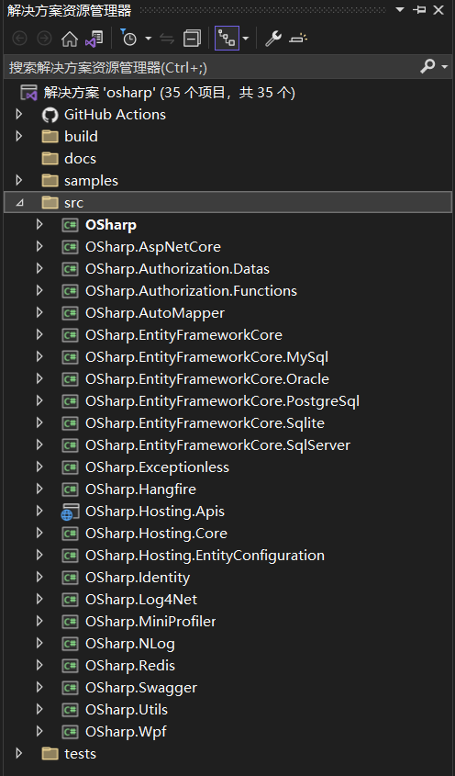Expand the build folder
This screenshot has height=776, width=455.
pos(19,136)
